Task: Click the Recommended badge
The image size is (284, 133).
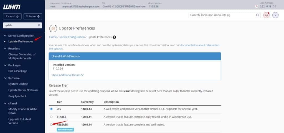Action: click(65, 130)
